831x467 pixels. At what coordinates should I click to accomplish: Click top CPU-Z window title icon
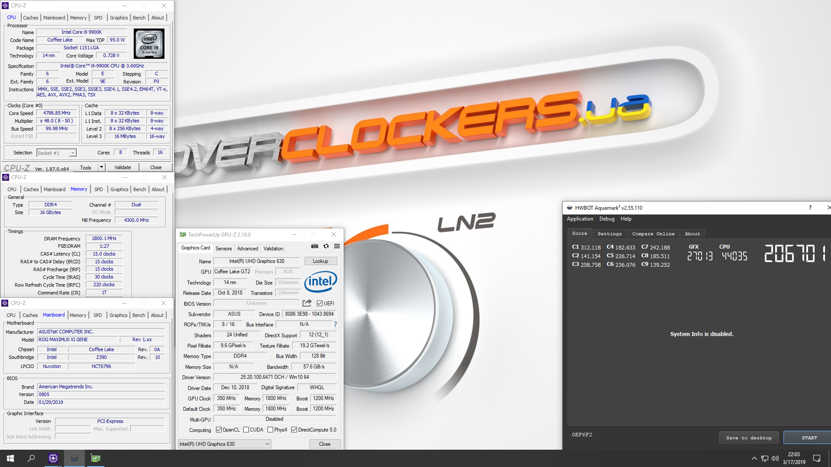[x=6, y=6]
